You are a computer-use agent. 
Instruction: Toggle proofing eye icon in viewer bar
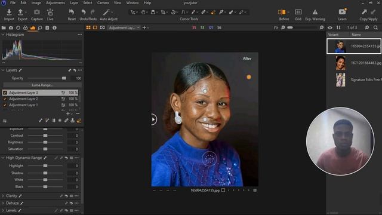102,27
